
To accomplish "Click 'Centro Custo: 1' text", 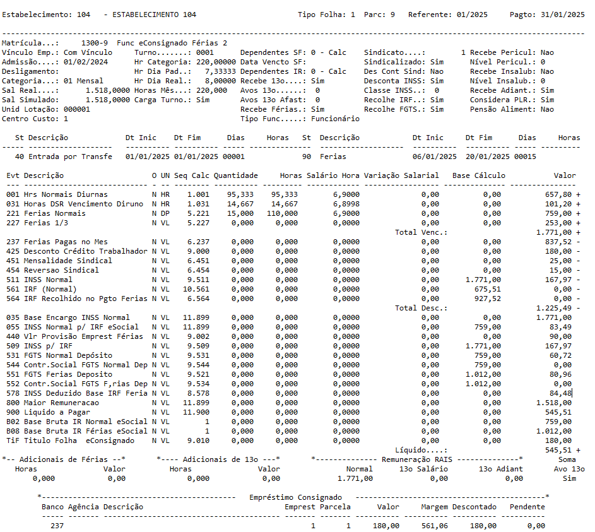I will pos(35,119).
